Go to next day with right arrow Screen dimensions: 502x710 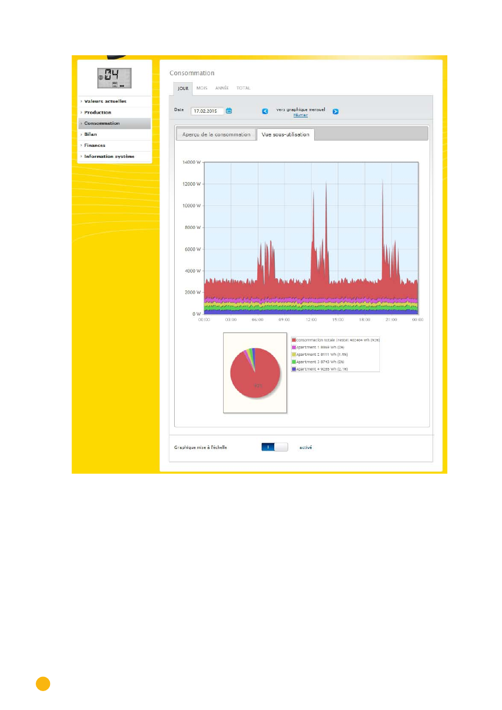click(x=336, y=112)
